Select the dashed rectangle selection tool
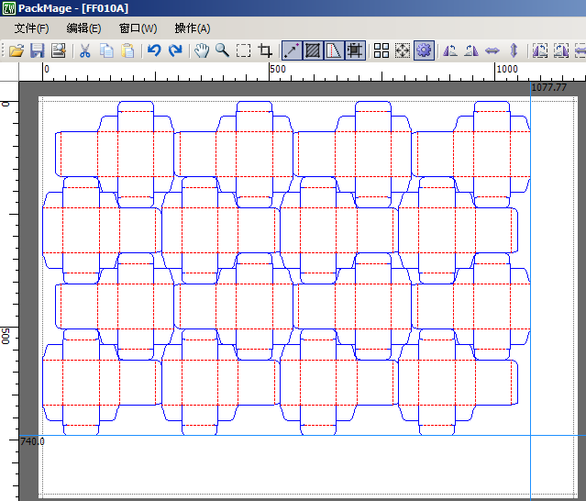586x501 pixels. pos(243,50)
